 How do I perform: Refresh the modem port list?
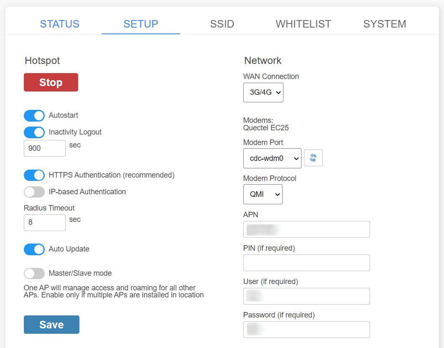pos(313,158)
